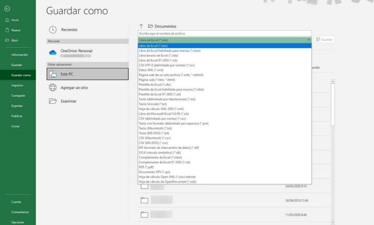
Task: Select Libro binario de Excel (*.xlsb)
Action: pyautogui.click(x=225, y=56)
